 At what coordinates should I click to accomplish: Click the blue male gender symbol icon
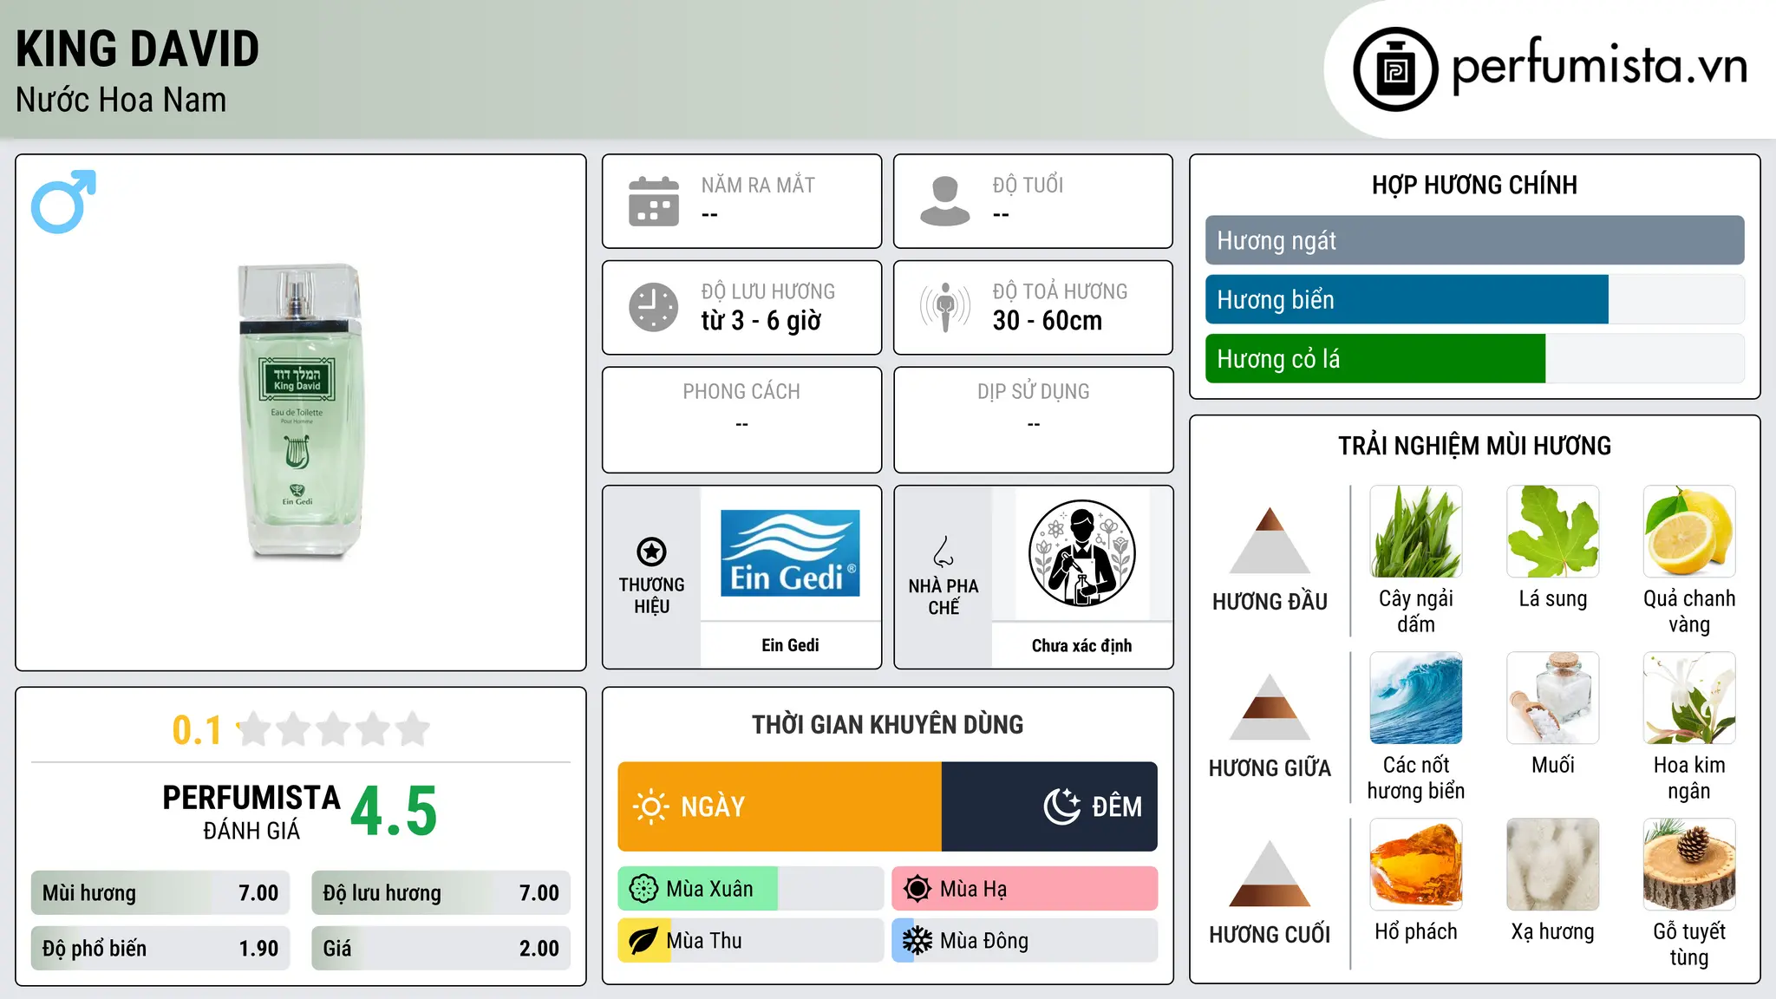pos(63,201)
